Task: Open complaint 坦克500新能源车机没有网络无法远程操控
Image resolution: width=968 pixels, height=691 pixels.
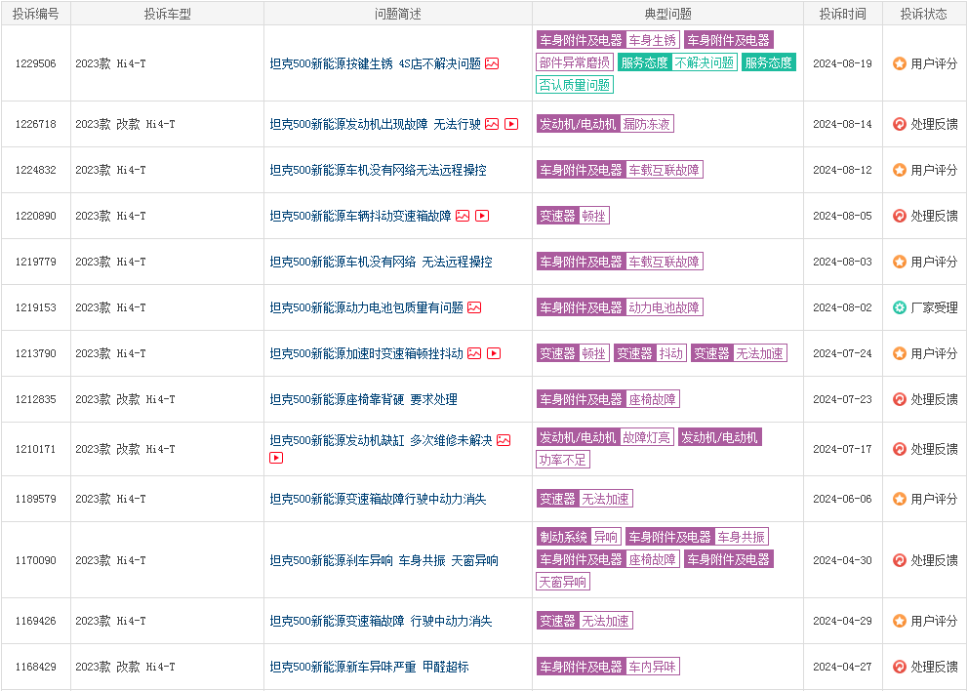Action: (378, 170)
